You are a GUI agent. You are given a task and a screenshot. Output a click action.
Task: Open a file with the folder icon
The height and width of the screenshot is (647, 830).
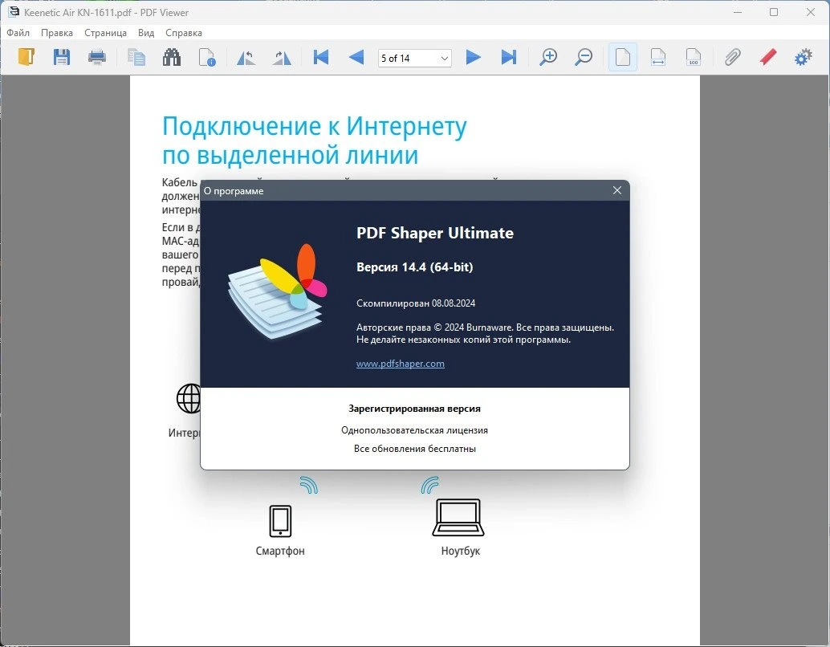26,57
